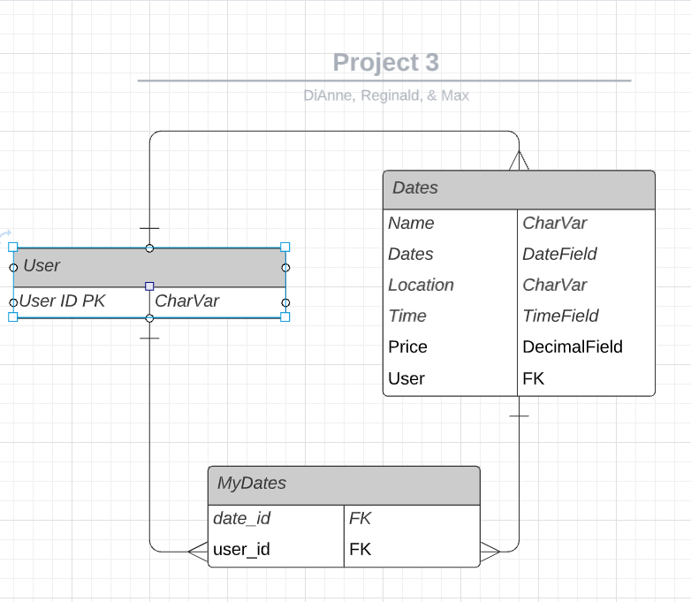Click the User field in Dates table
Screen dimensions: 691x602
pos(451,379)
